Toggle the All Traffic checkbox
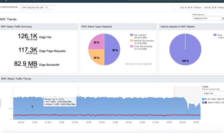224x133 pixels. pos(203,99)
